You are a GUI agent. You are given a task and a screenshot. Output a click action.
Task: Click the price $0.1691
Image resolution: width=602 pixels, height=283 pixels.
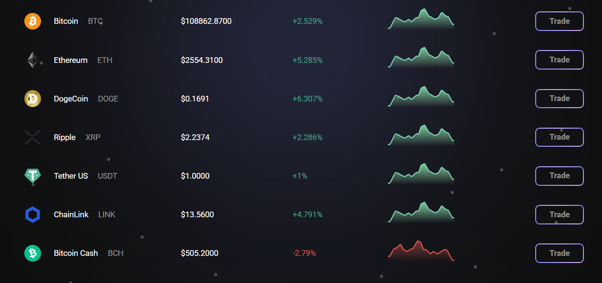(195, 99)
